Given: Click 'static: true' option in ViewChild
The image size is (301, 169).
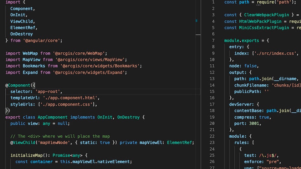Looking at the screenshot, I should [x=95, y=143].
